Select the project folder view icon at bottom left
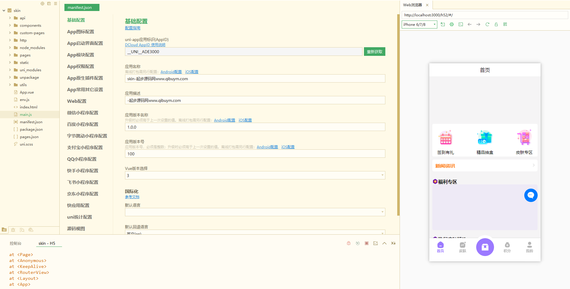Viewport: 570px width, 289px height. pos(4,230)
